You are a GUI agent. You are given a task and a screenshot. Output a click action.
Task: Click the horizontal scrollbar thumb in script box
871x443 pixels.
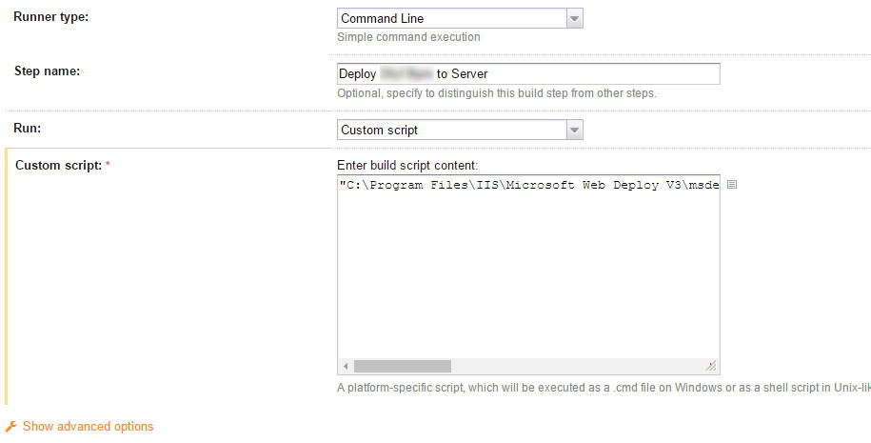click(402, 366)
